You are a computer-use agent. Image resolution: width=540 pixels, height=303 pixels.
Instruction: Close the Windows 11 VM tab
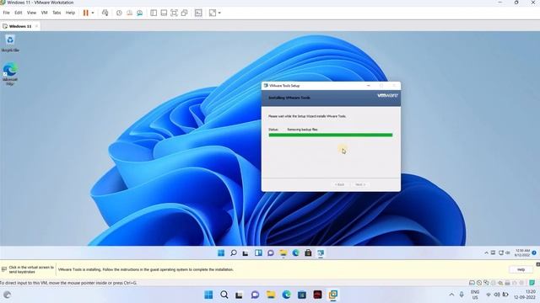point(36,26)
